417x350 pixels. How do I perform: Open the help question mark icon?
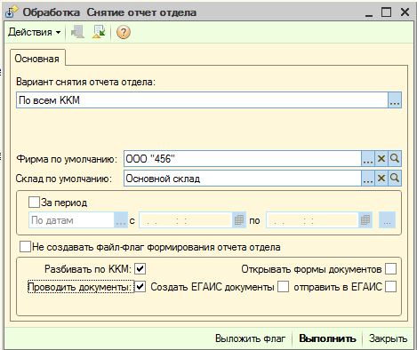pyautogui.click(x=124, y=32)
